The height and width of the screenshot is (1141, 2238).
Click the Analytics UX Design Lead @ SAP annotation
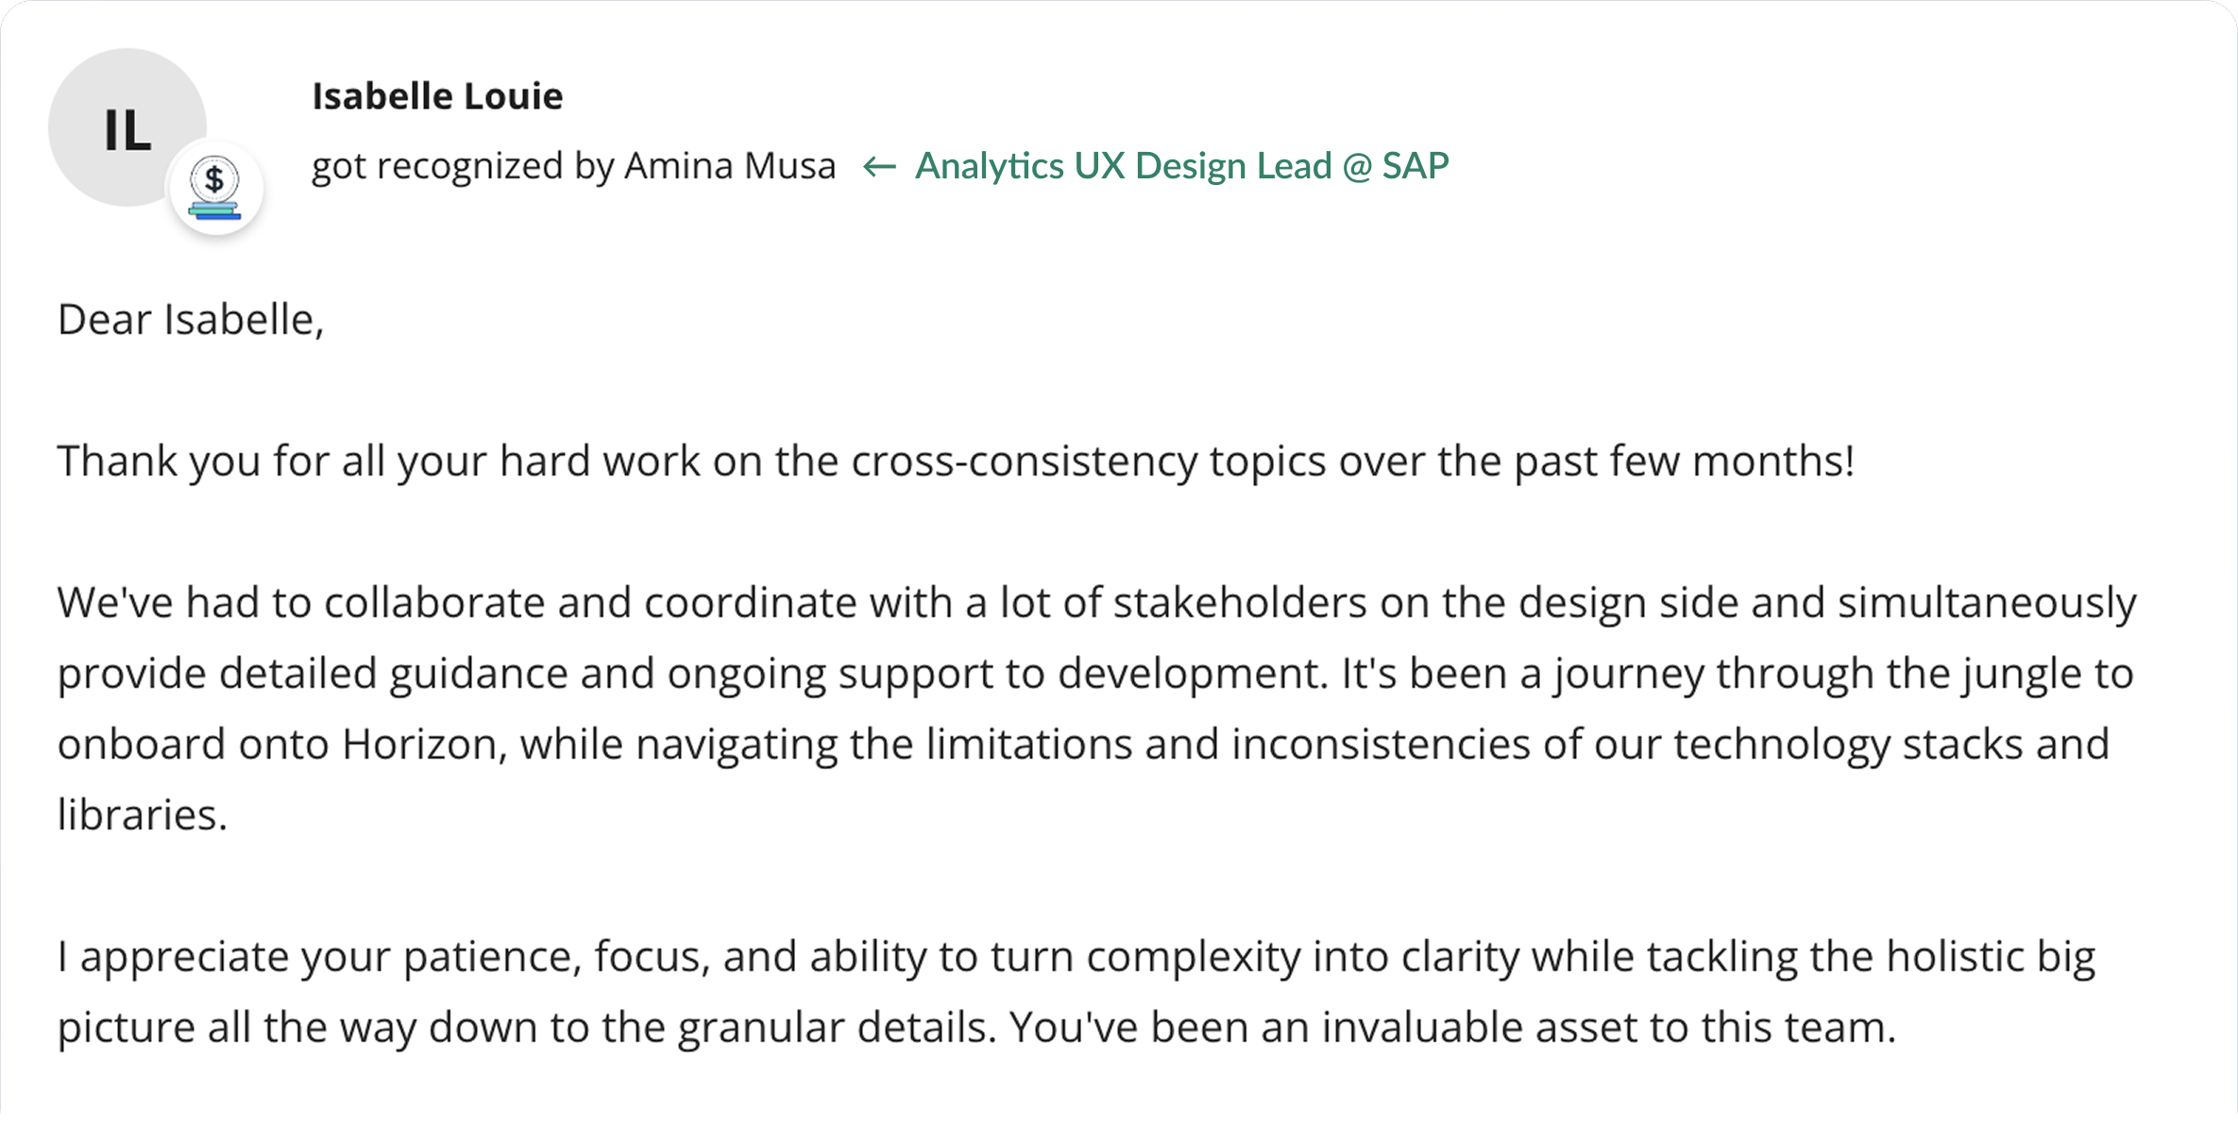1181,166
